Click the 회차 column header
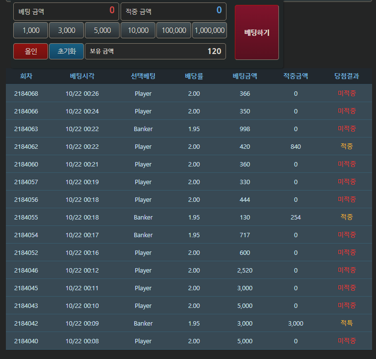This screenshot has height=359, width=376. coord(26,76)
